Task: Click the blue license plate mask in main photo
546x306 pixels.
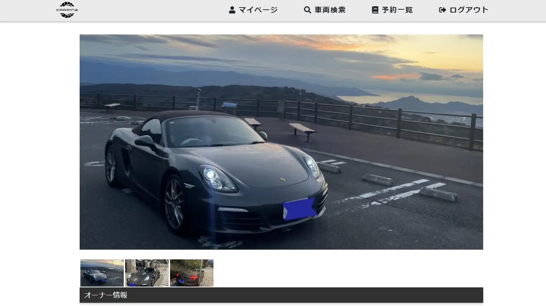Action: tap(299, 209)
